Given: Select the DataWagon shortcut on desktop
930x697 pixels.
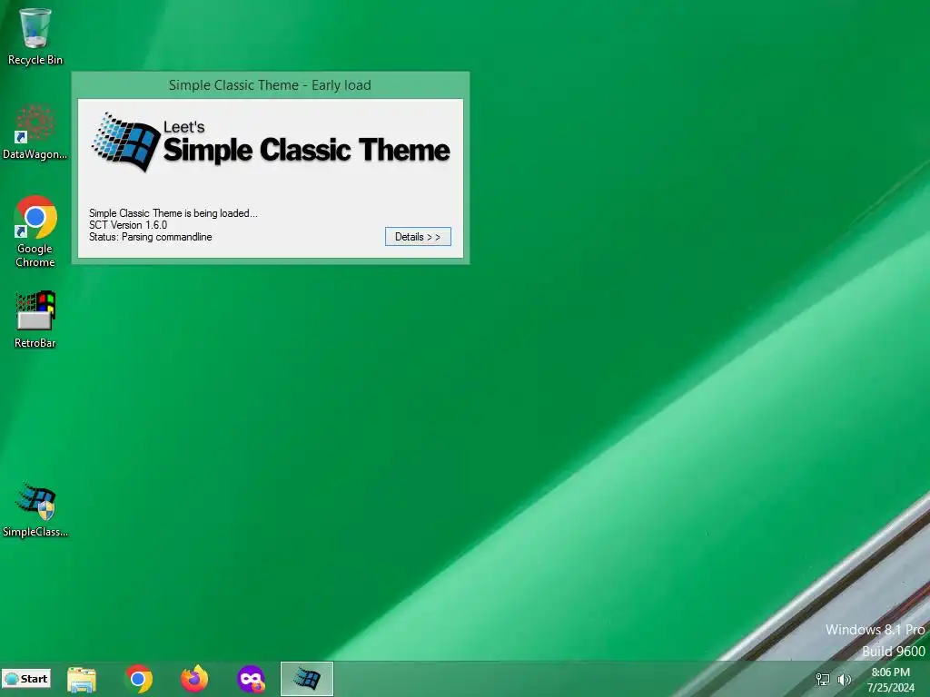Looking at the screenshot, I should click(x=35, y=132).
